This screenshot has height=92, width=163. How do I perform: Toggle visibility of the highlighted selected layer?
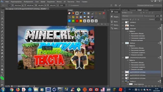click(123, 72)
